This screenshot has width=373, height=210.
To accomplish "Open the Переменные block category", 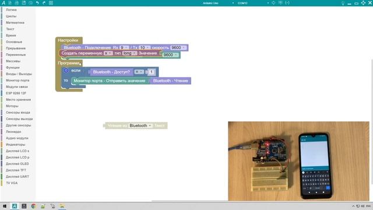I will (x=16, y=55).
